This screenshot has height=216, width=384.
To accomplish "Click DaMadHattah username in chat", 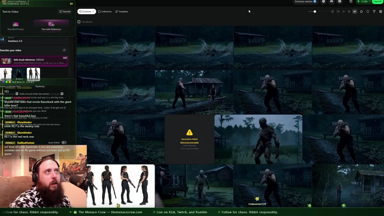I will 26,143.
